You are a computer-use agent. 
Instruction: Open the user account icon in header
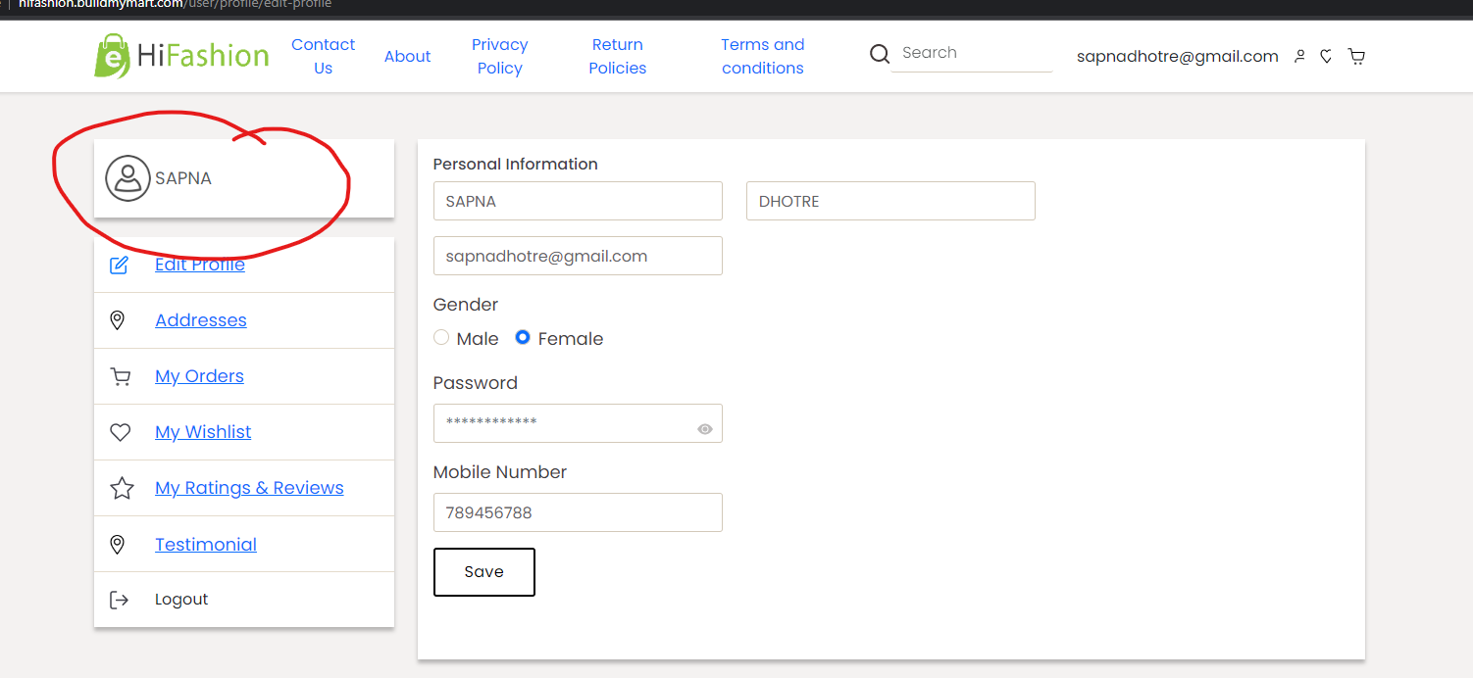click(x=1299, y=57)
